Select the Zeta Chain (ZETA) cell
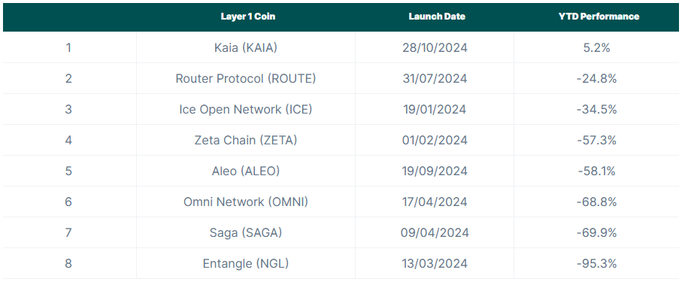 (x=246, y=140)
